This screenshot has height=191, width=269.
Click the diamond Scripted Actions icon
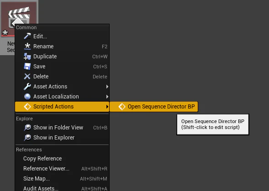coord(27,107)
